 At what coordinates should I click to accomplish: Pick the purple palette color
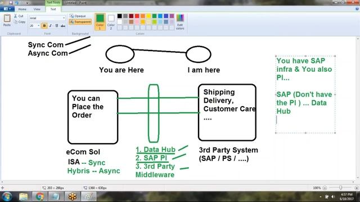(x=172, y=16)
